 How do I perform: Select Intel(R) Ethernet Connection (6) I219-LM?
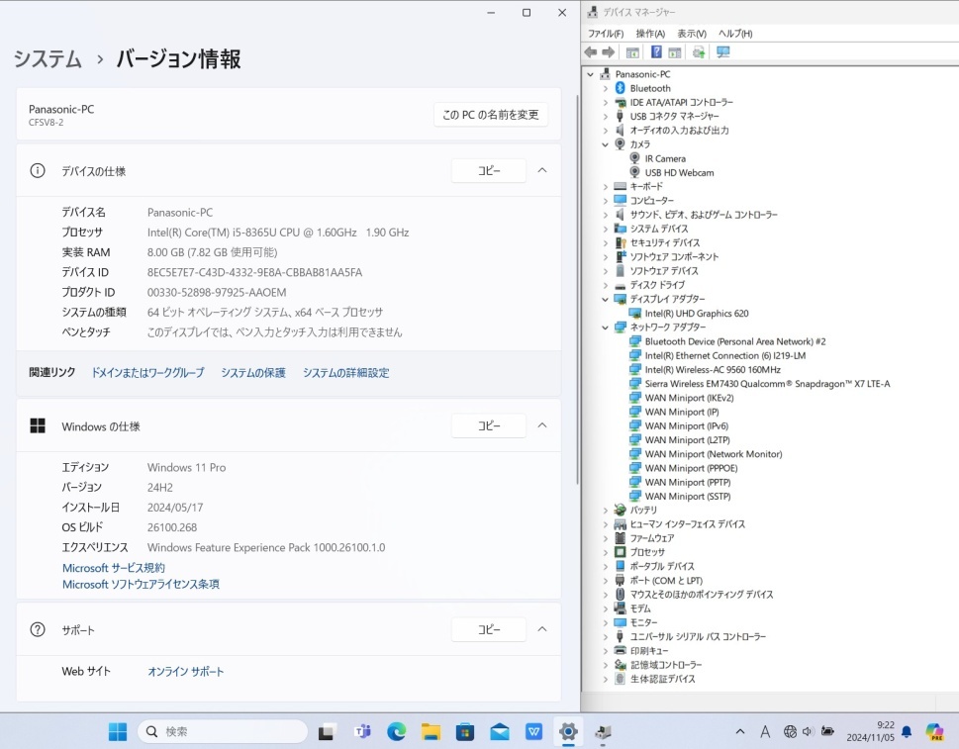pos(724,355)
